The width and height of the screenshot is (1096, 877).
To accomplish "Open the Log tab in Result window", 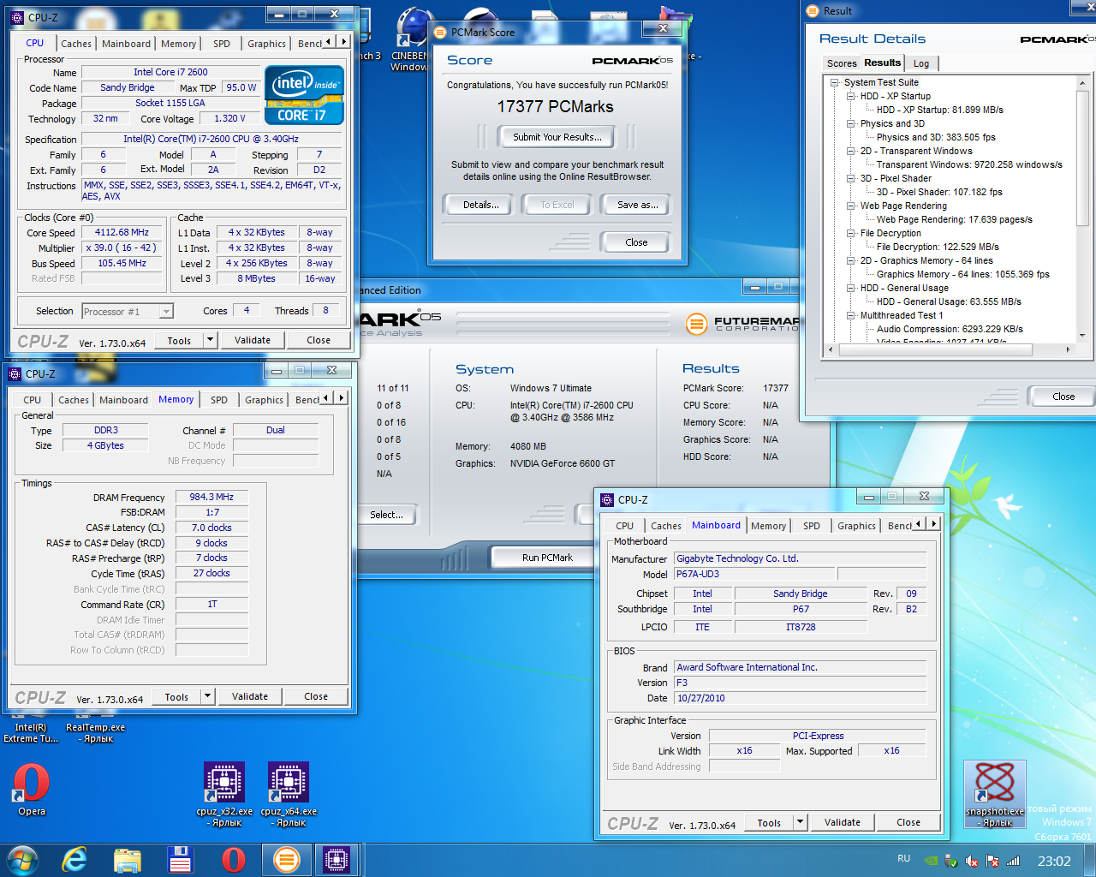I will 921,63.
